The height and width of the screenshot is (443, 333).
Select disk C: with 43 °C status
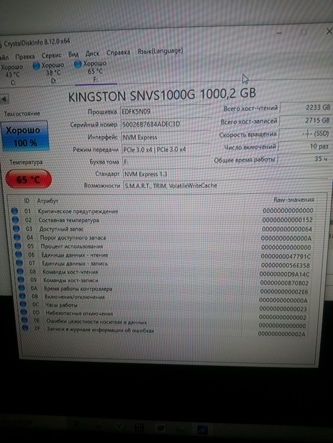pyautogui.click(x=12, y=75)
